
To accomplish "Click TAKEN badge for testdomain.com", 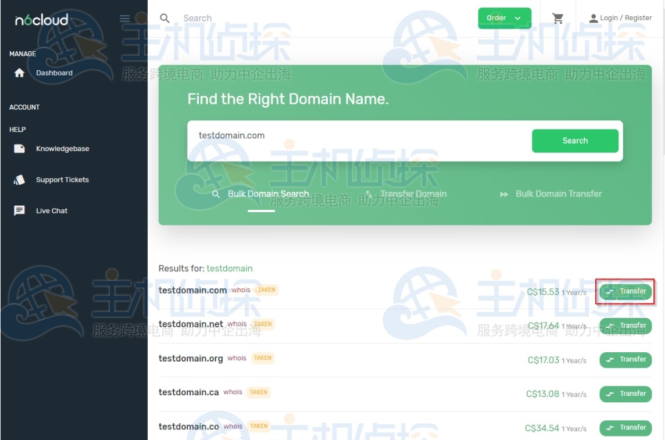I will tap(267, 290).
